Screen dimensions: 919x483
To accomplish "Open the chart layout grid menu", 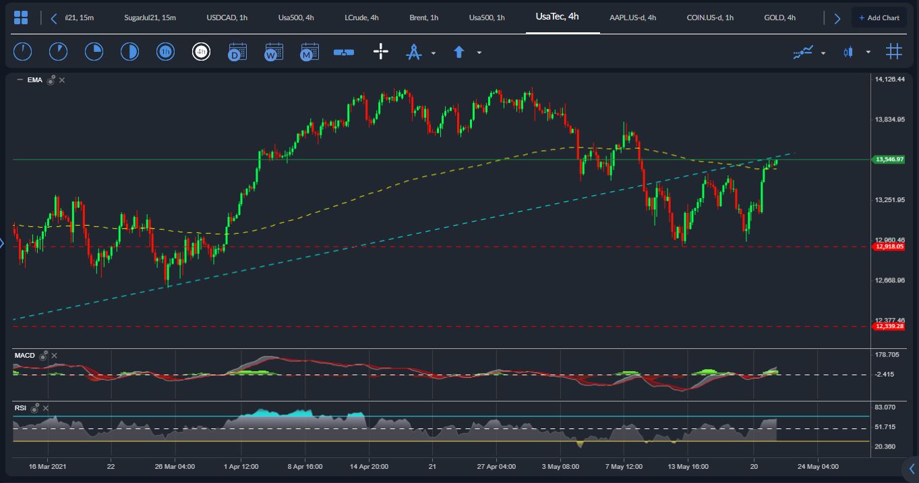I will (x=21, y=18).
